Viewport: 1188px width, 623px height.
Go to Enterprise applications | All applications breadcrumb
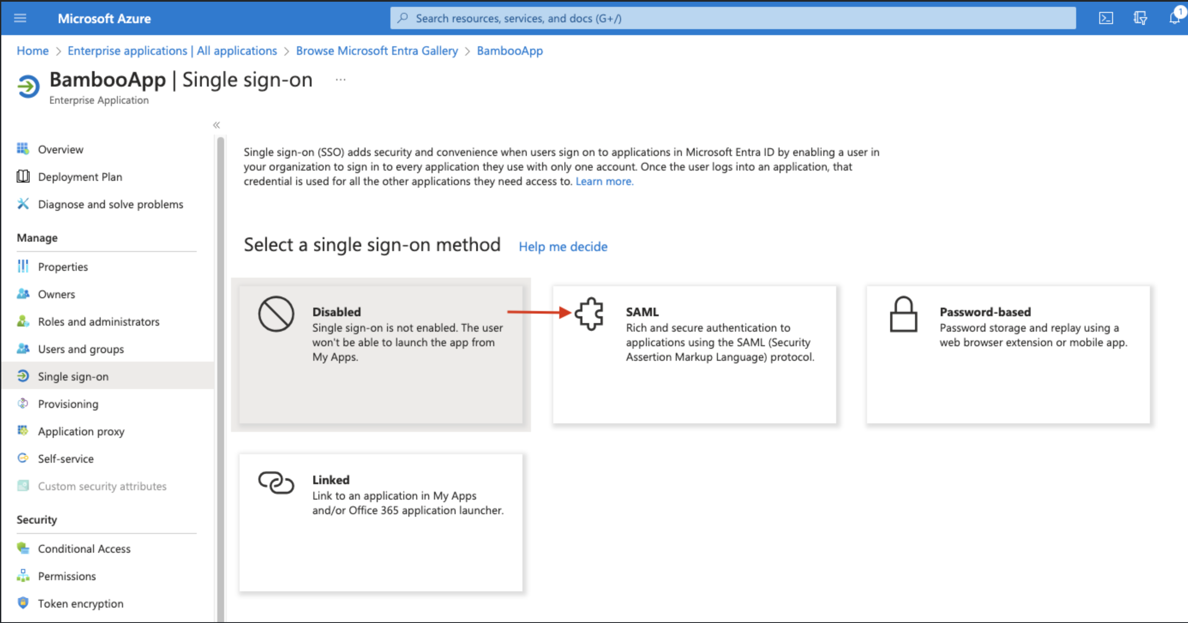coord(172,51)
